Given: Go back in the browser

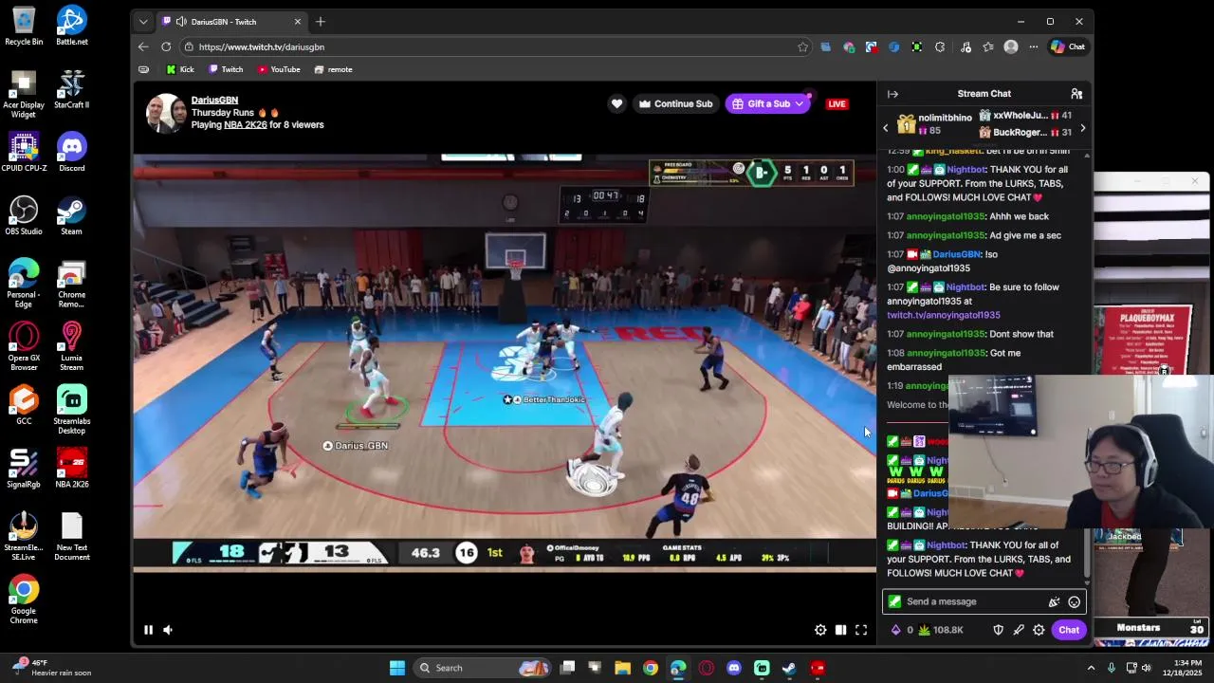Looking at the screenshot, I should click(x=143, y=46).
